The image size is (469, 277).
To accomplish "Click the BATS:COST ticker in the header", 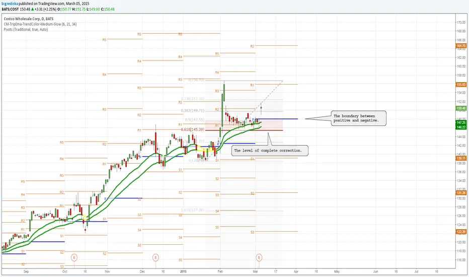I will click(x=10, y=9).
